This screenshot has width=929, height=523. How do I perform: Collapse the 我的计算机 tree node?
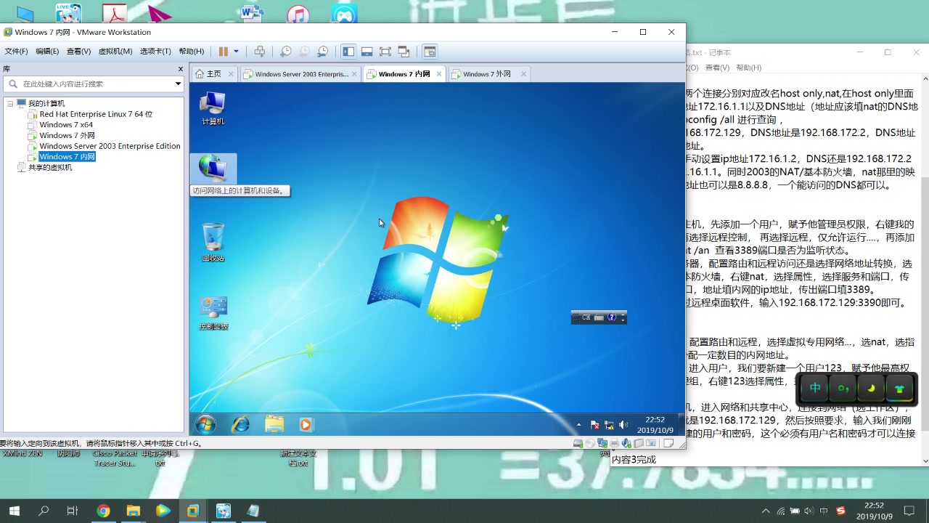pos(10,104)
